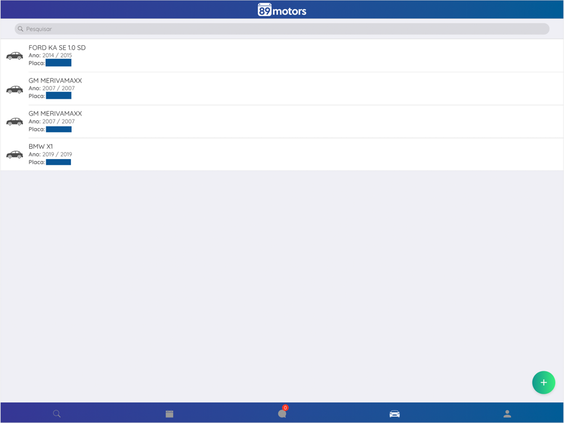Click the magnifier icon inside the Pesquisar field
Image resolution: width=564 pixels, height=423 pixels.
point(20,29)
